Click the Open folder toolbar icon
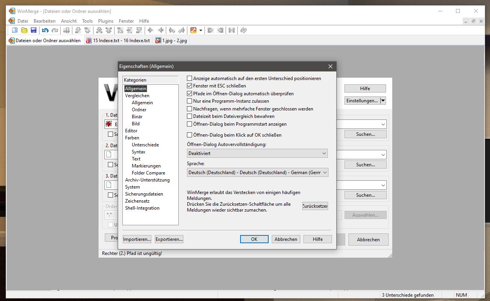The height and width of the screenshot is (301, 490). point(24,30)
